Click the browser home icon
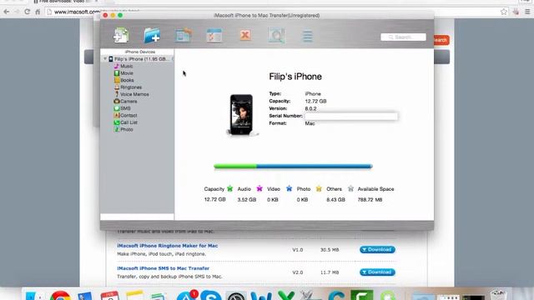This screenshot has height=300, width=534. tap(38, 12)
